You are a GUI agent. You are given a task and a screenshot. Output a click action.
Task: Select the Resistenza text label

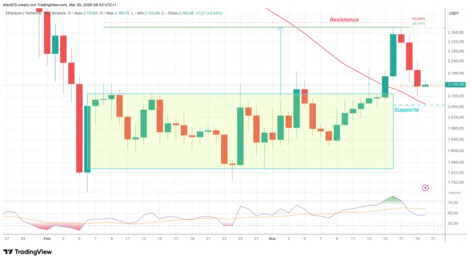(x=344, y=20)
